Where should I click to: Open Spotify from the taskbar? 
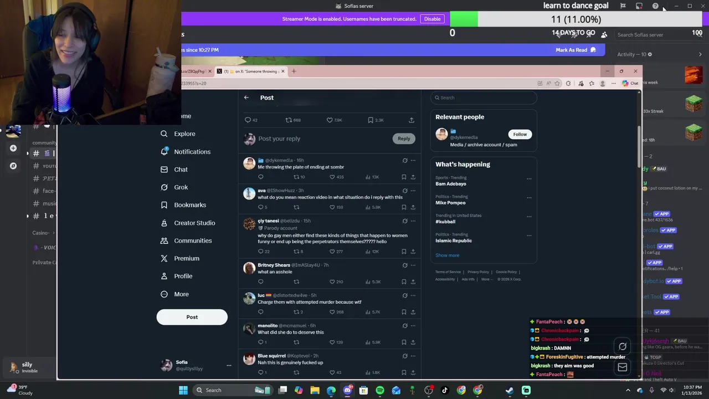tap(380, 390)
